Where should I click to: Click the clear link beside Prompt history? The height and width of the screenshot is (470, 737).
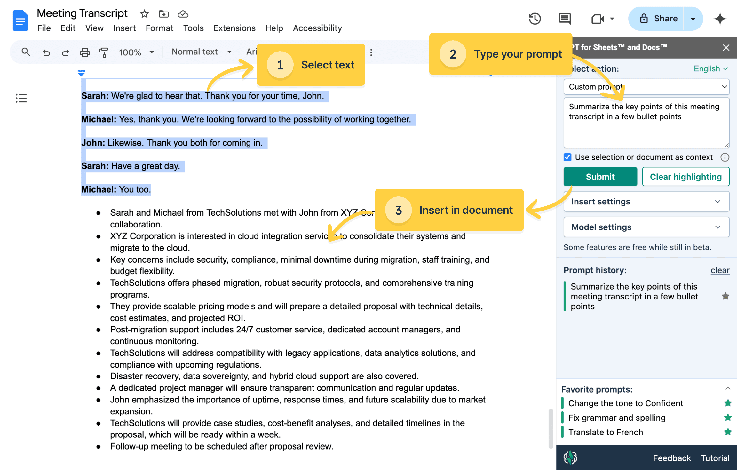pos(720,270)
